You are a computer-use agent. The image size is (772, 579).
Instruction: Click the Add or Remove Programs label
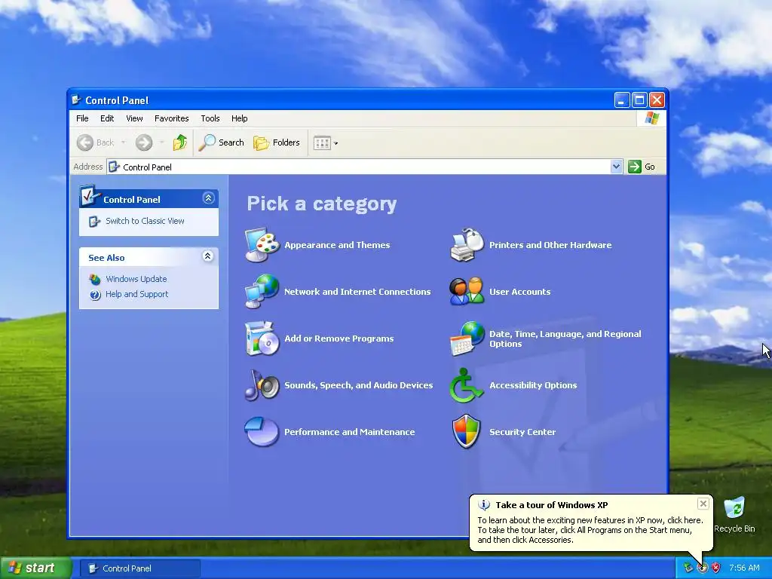pos(339,339)
